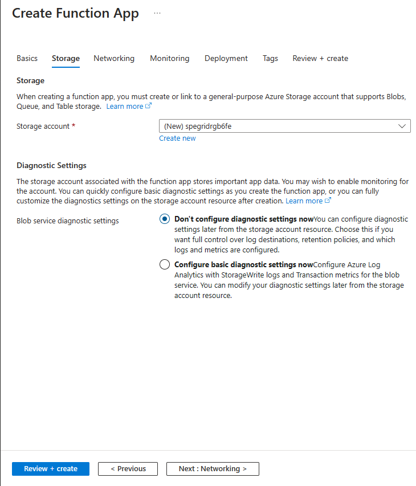Click Learn more link in Diagnostic Settings
Viewport: 416px width, 486px height.
pyautogui.click(x=308, y=201)
